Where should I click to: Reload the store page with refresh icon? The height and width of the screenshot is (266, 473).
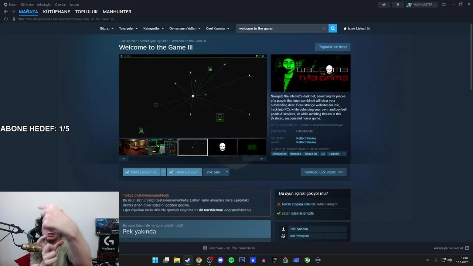pyautogui.click(x=6, y=19)
